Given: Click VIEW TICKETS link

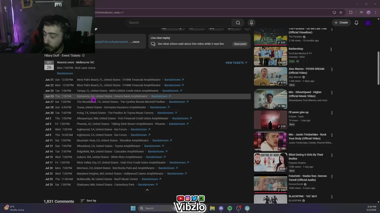Looking at the screenshot, I should [236, 63].
